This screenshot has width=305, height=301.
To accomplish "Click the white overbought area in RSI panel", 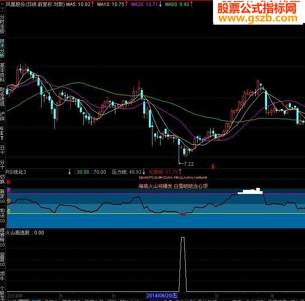I will tap(251, 192).
